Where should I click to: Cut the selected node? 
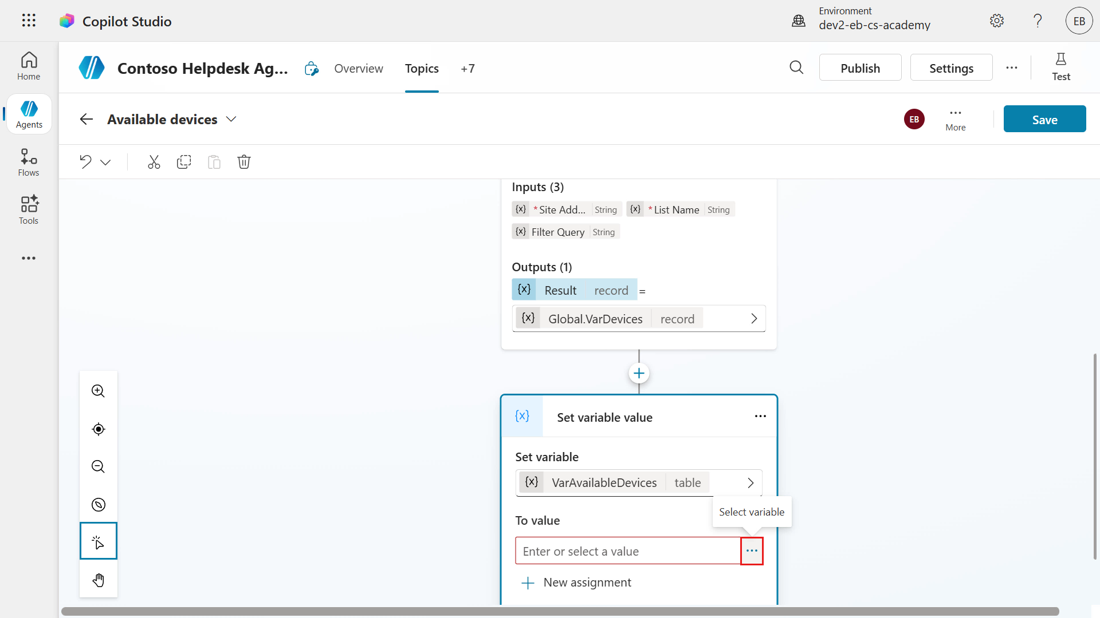154,162
